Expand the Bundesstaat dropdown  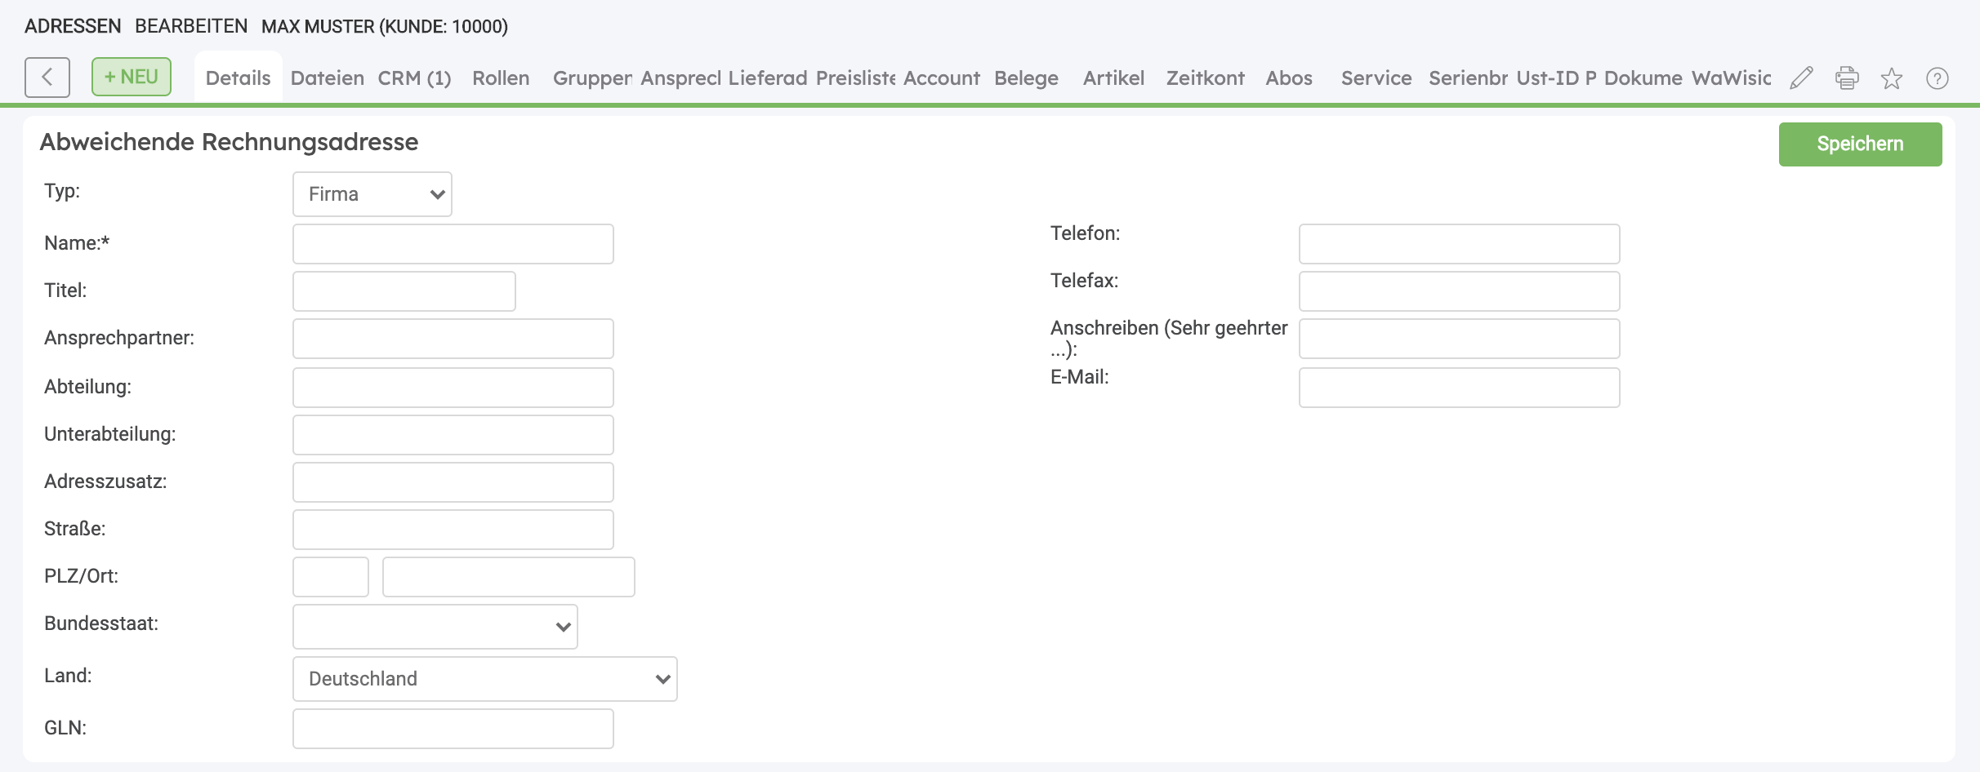click(435, 627)
